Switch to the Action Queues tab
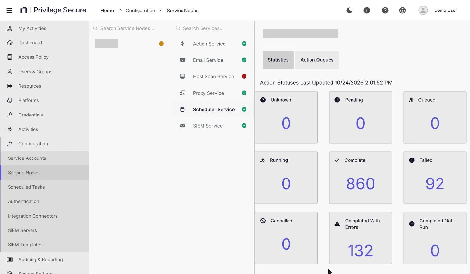The image size is (470, 274). coord(317,60)
